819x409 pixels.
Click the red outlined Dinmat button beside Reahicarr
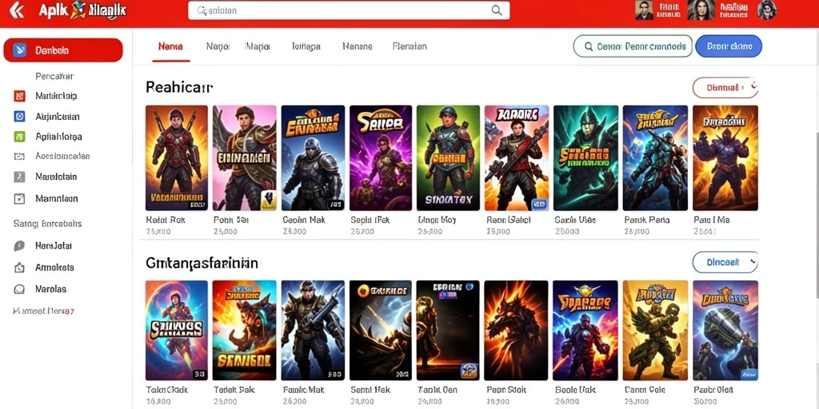[725, 88]
